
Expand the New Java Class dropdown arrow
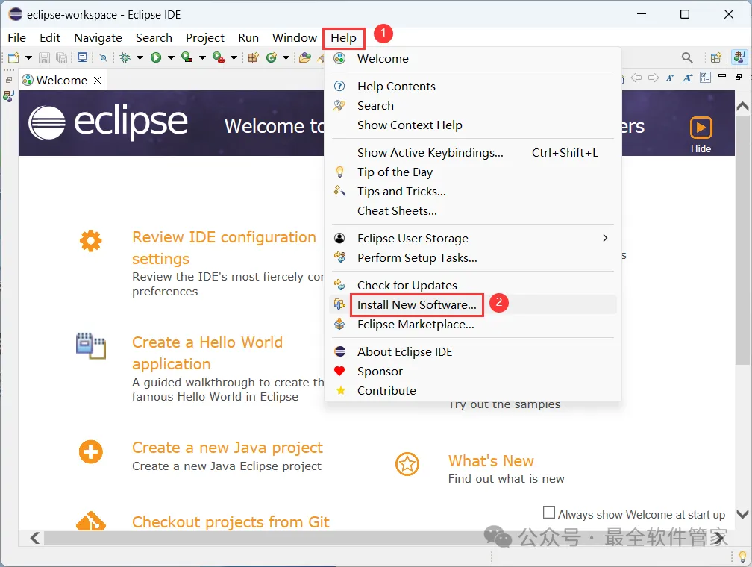286,57
